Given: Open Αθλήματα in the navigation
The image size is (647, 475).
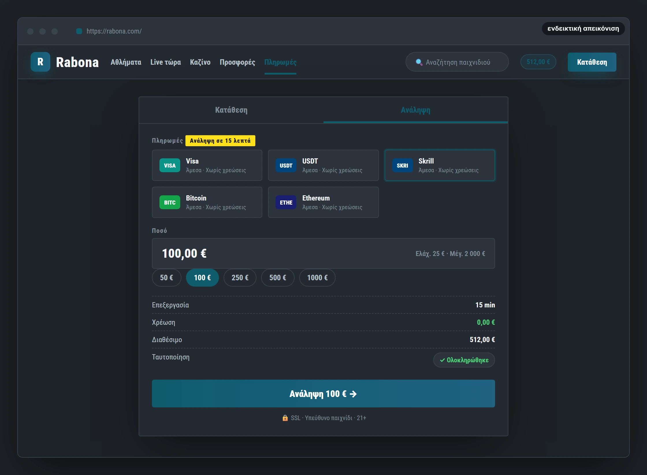Looking at the screenshot, I should click(x=126, y=62).
